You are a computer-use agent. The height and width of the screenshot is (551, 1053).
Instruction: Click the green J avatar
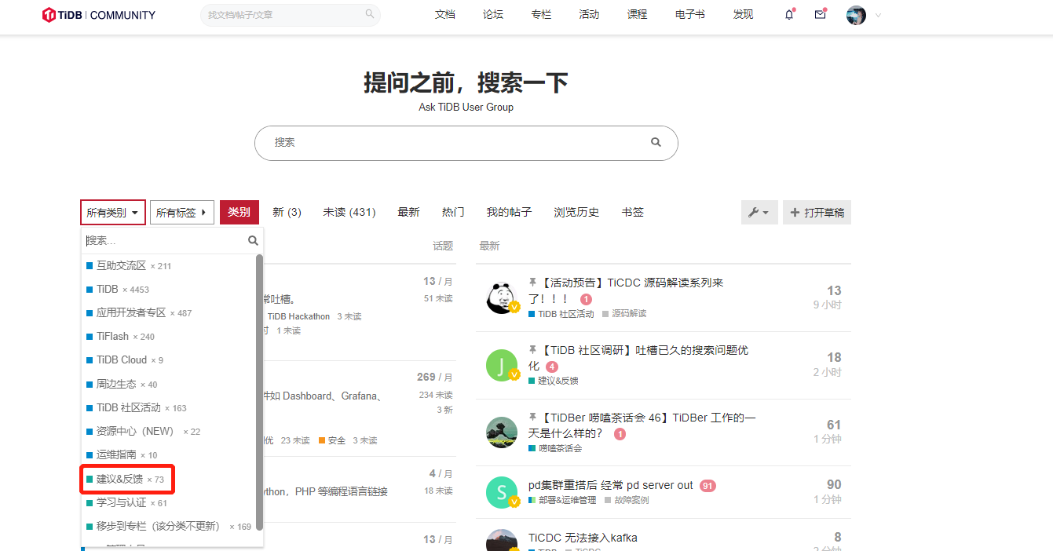(x=502, y=366)
